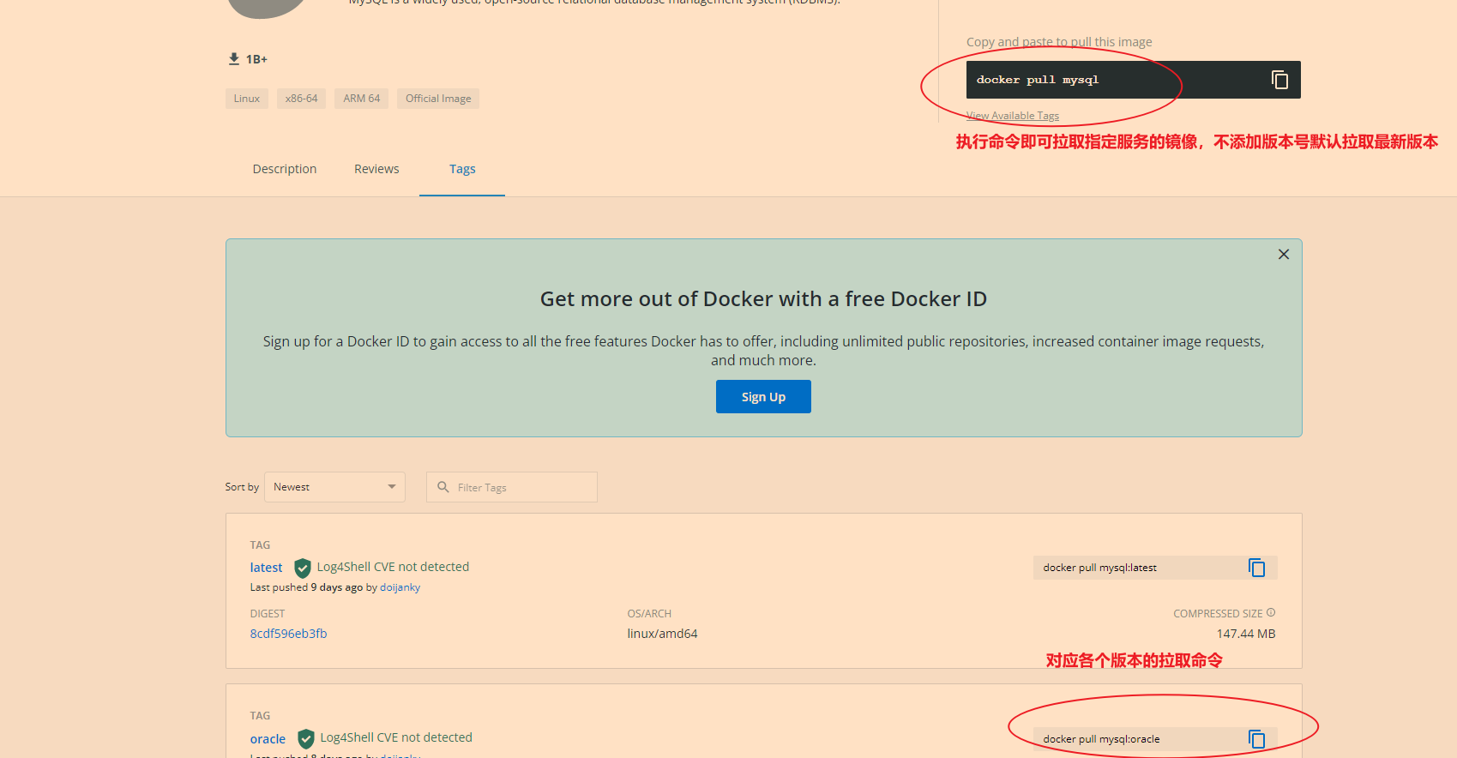Image resolution: width=1457 pixels, height=758 pixels.
Task: Open doijanky user profile link
Action: (x=400, y=587)
